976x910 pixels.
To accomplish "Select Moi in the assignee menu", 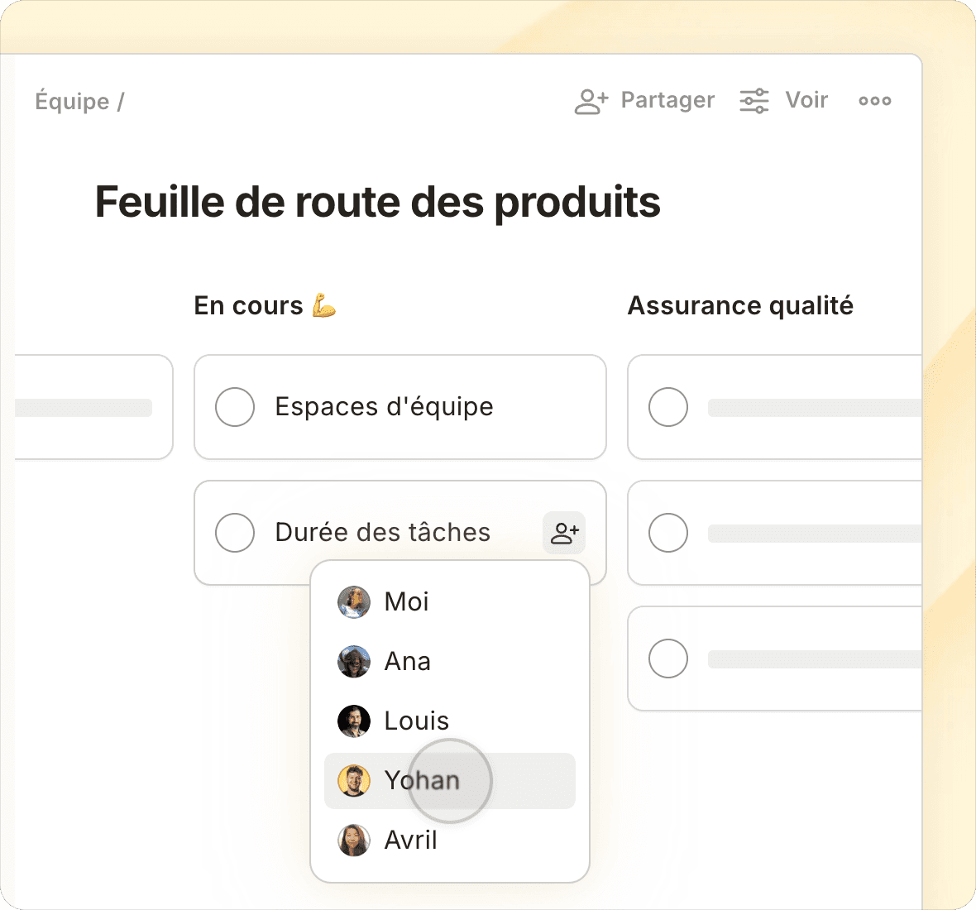I will click(x=406, y=602).
